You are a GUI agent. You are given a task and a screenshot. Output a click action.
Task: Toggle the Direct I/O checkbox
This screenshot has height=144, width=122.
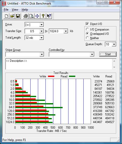87,24
